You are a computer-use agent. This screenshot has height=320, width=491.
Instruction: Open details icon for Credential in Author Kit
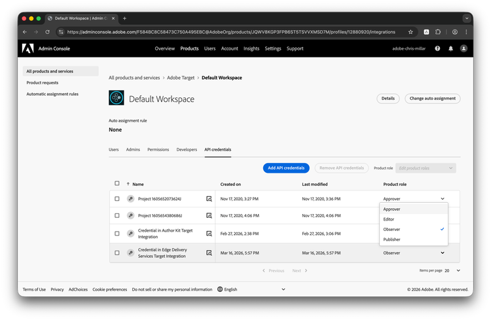tap(209, 233)
